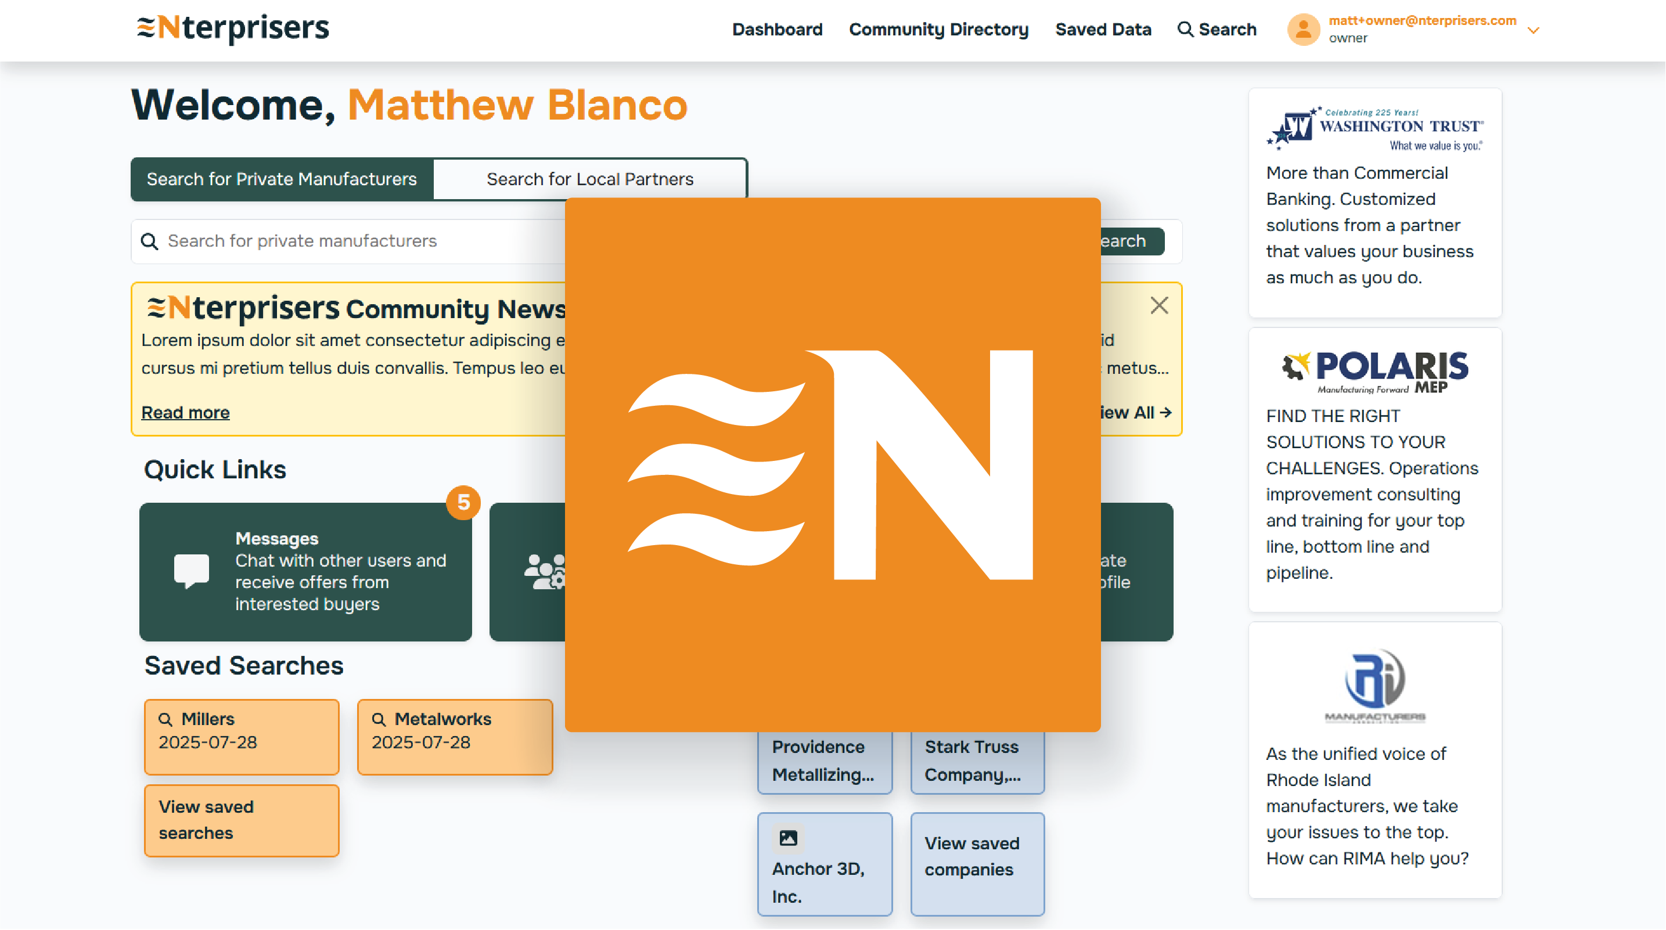Click the Nterprisers logo in header
The height and width of the screenshot is (930, 1666).
[233, 28]
